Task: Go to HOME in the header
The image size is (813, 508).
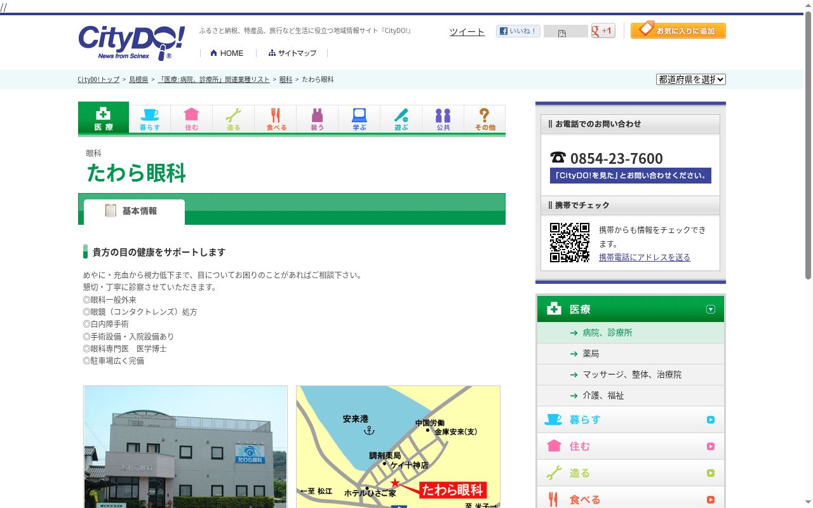Action: (227, 53)
